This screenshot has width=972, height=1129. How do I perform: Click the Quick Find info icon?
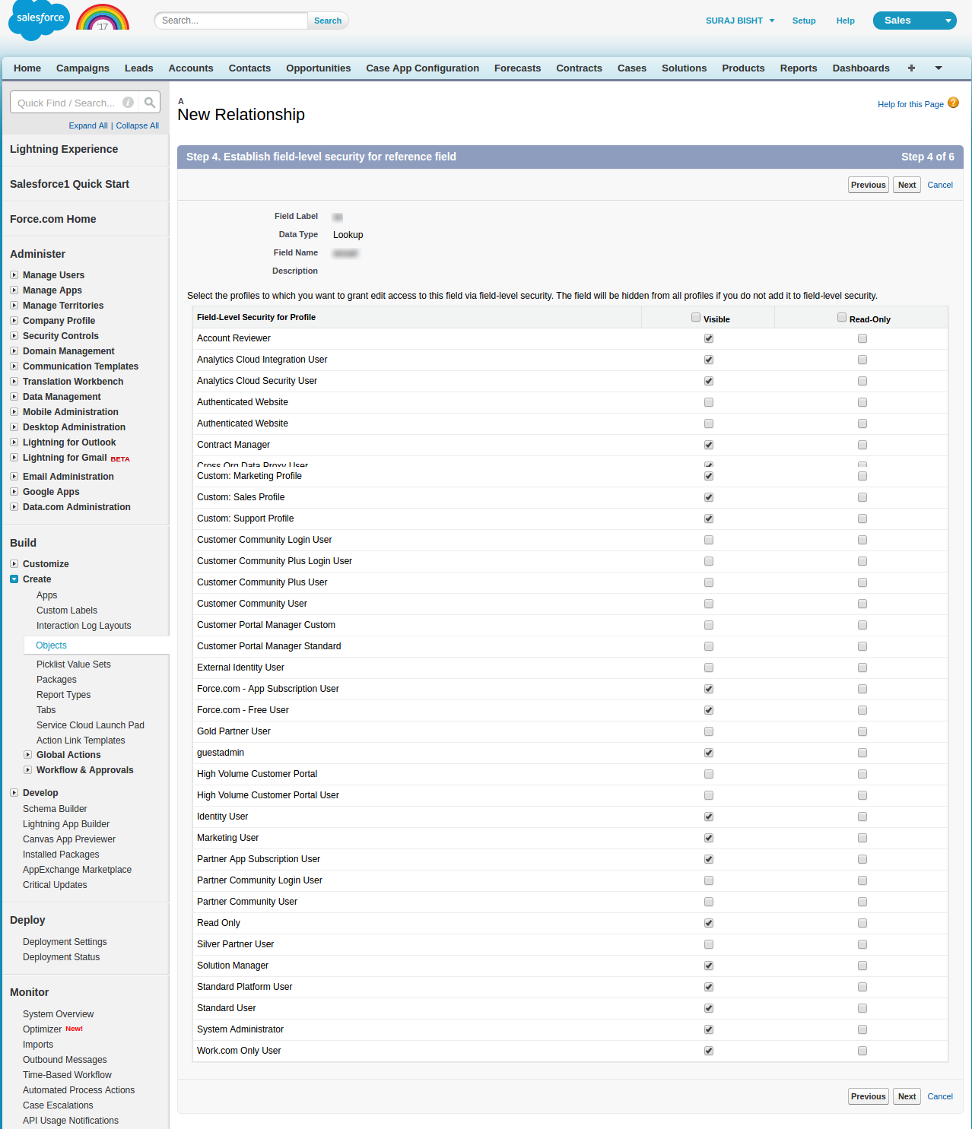129,103
